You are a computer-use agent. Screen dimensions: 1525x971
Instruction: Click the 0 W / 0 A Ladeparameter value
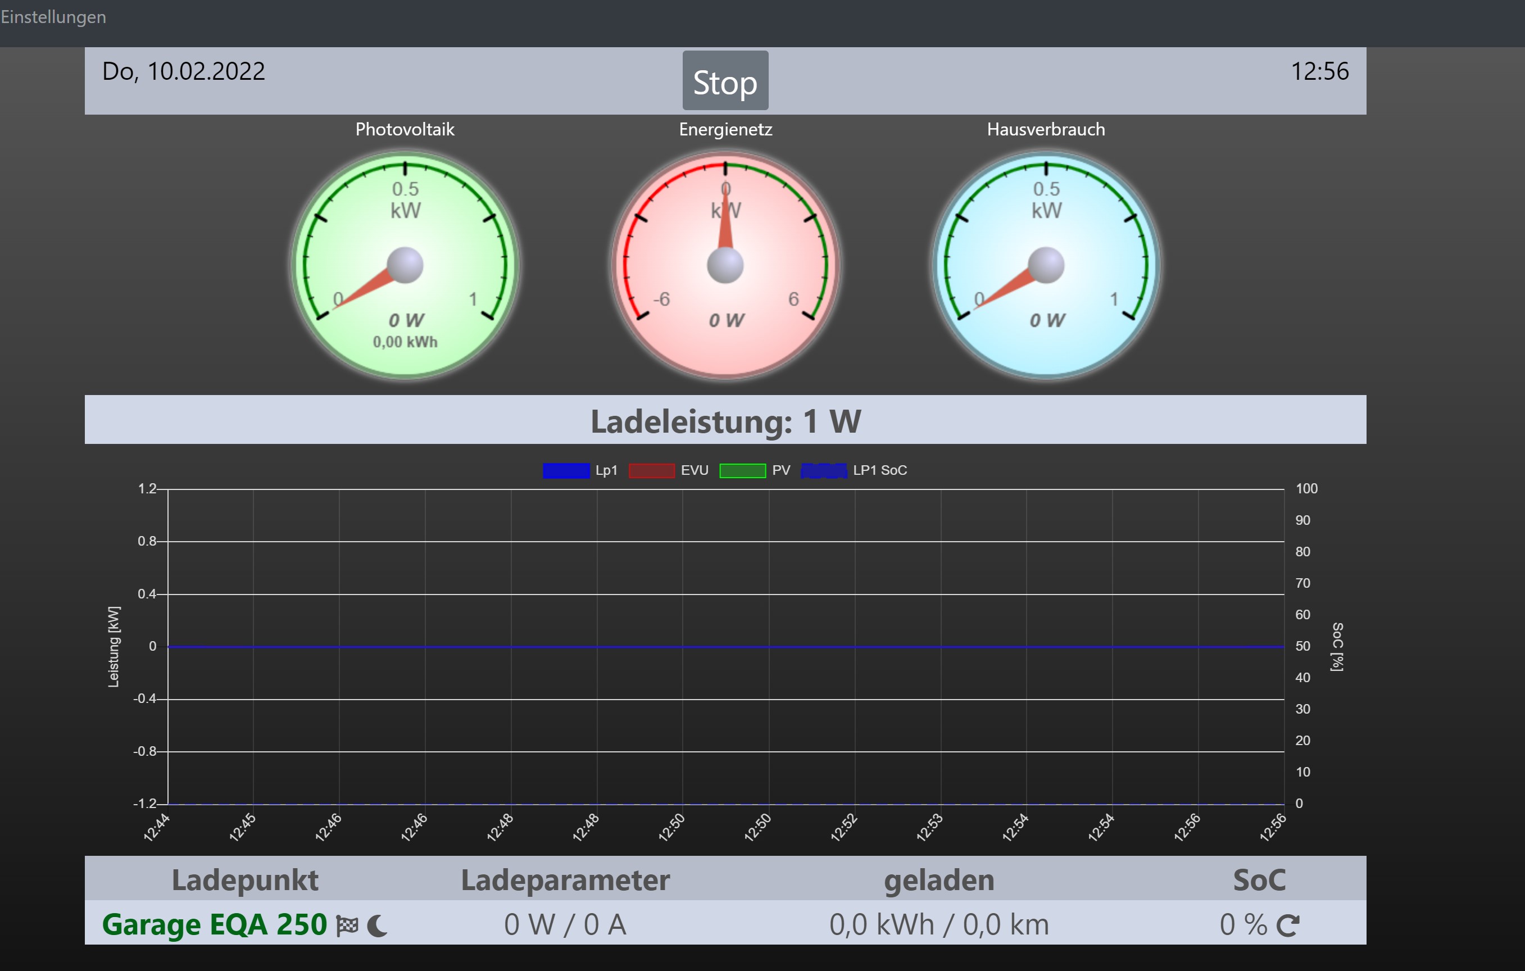565,925
